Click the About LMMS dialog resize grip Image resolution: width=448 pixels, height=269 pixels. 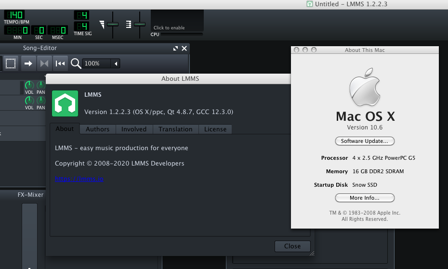[312, 253]
